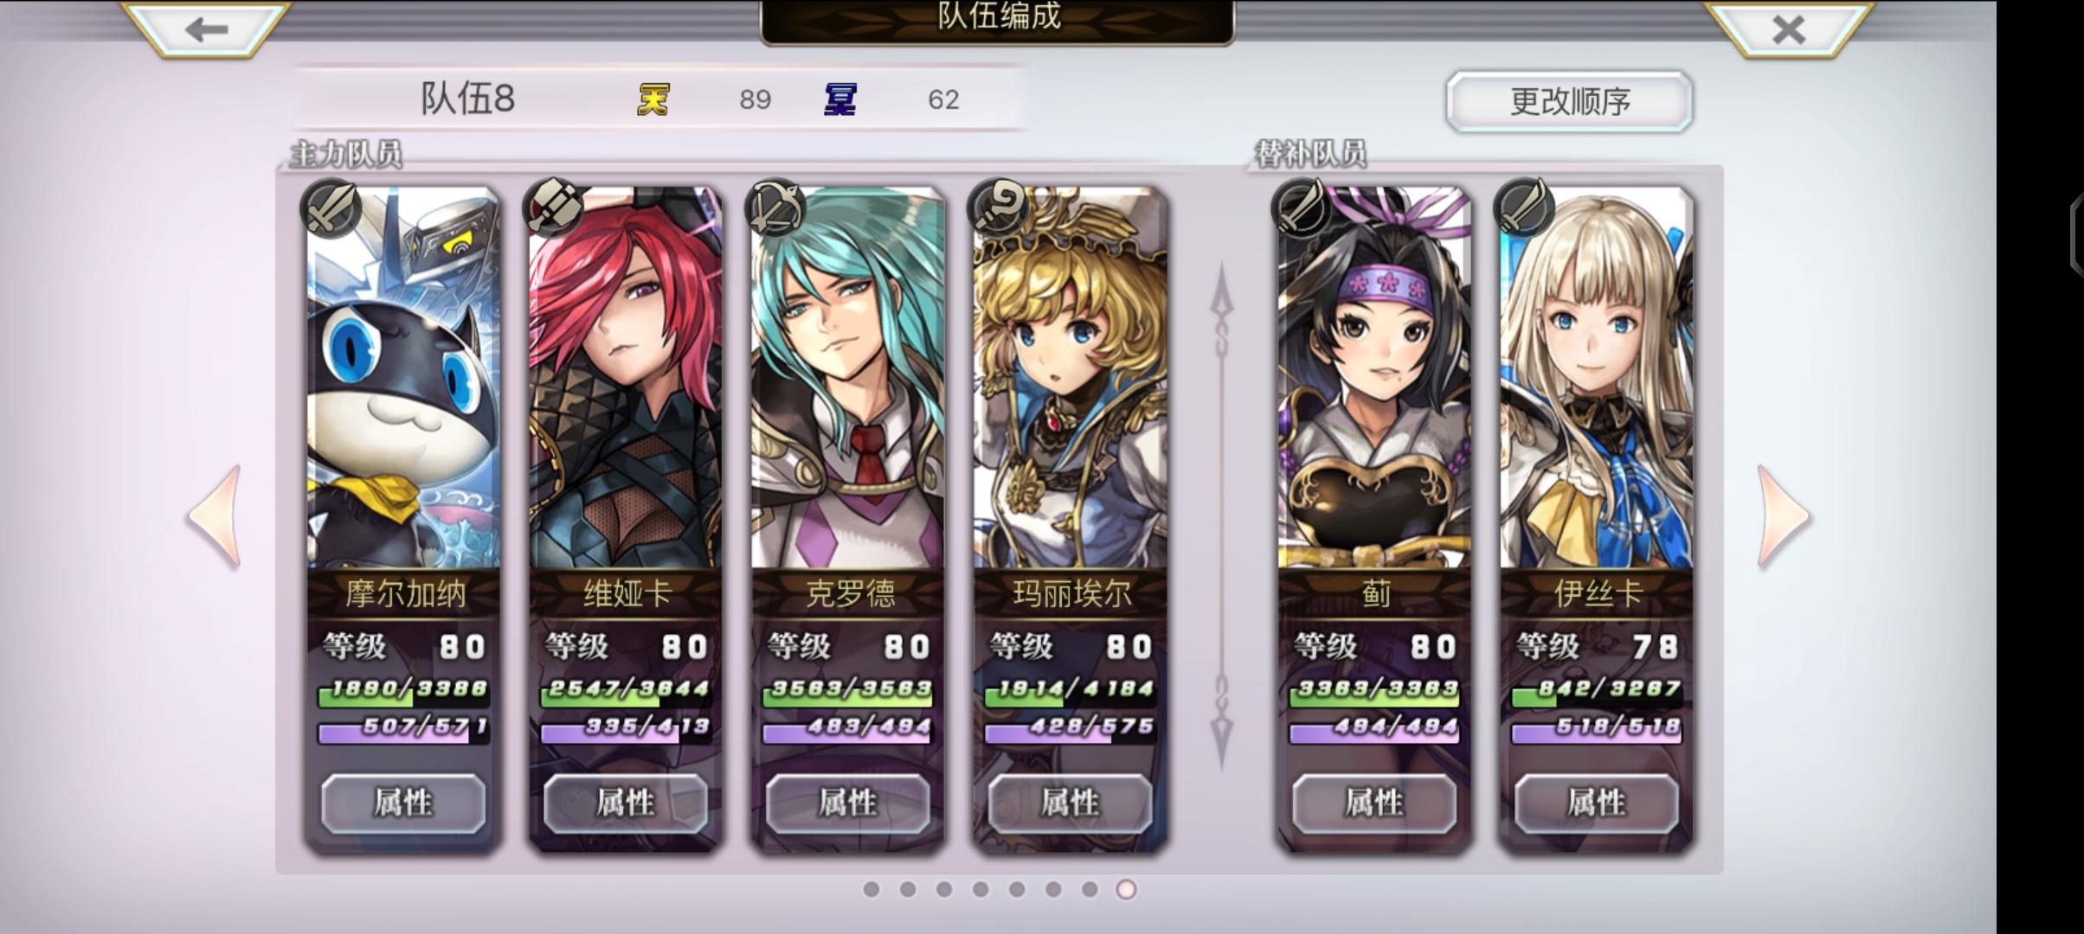Tap the blade class icon on 伊丝卡's card

pos(1524,208)
